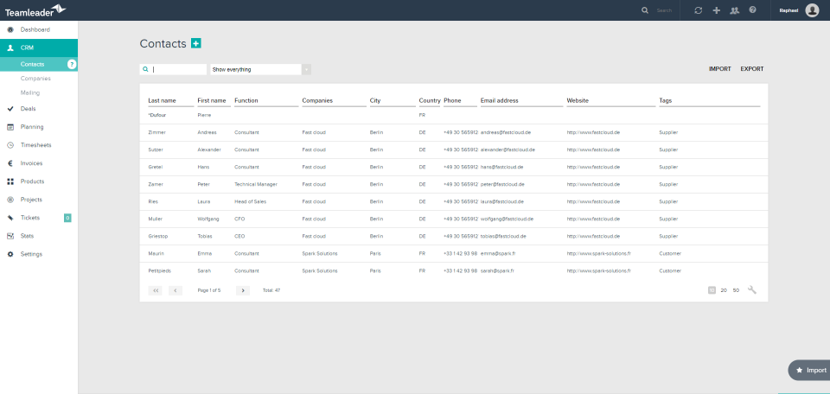This screenshot has height=394, width=830.
Task: Open contact Zimmer Andreas
Action: pyautogui.click(x=454, y=133)
